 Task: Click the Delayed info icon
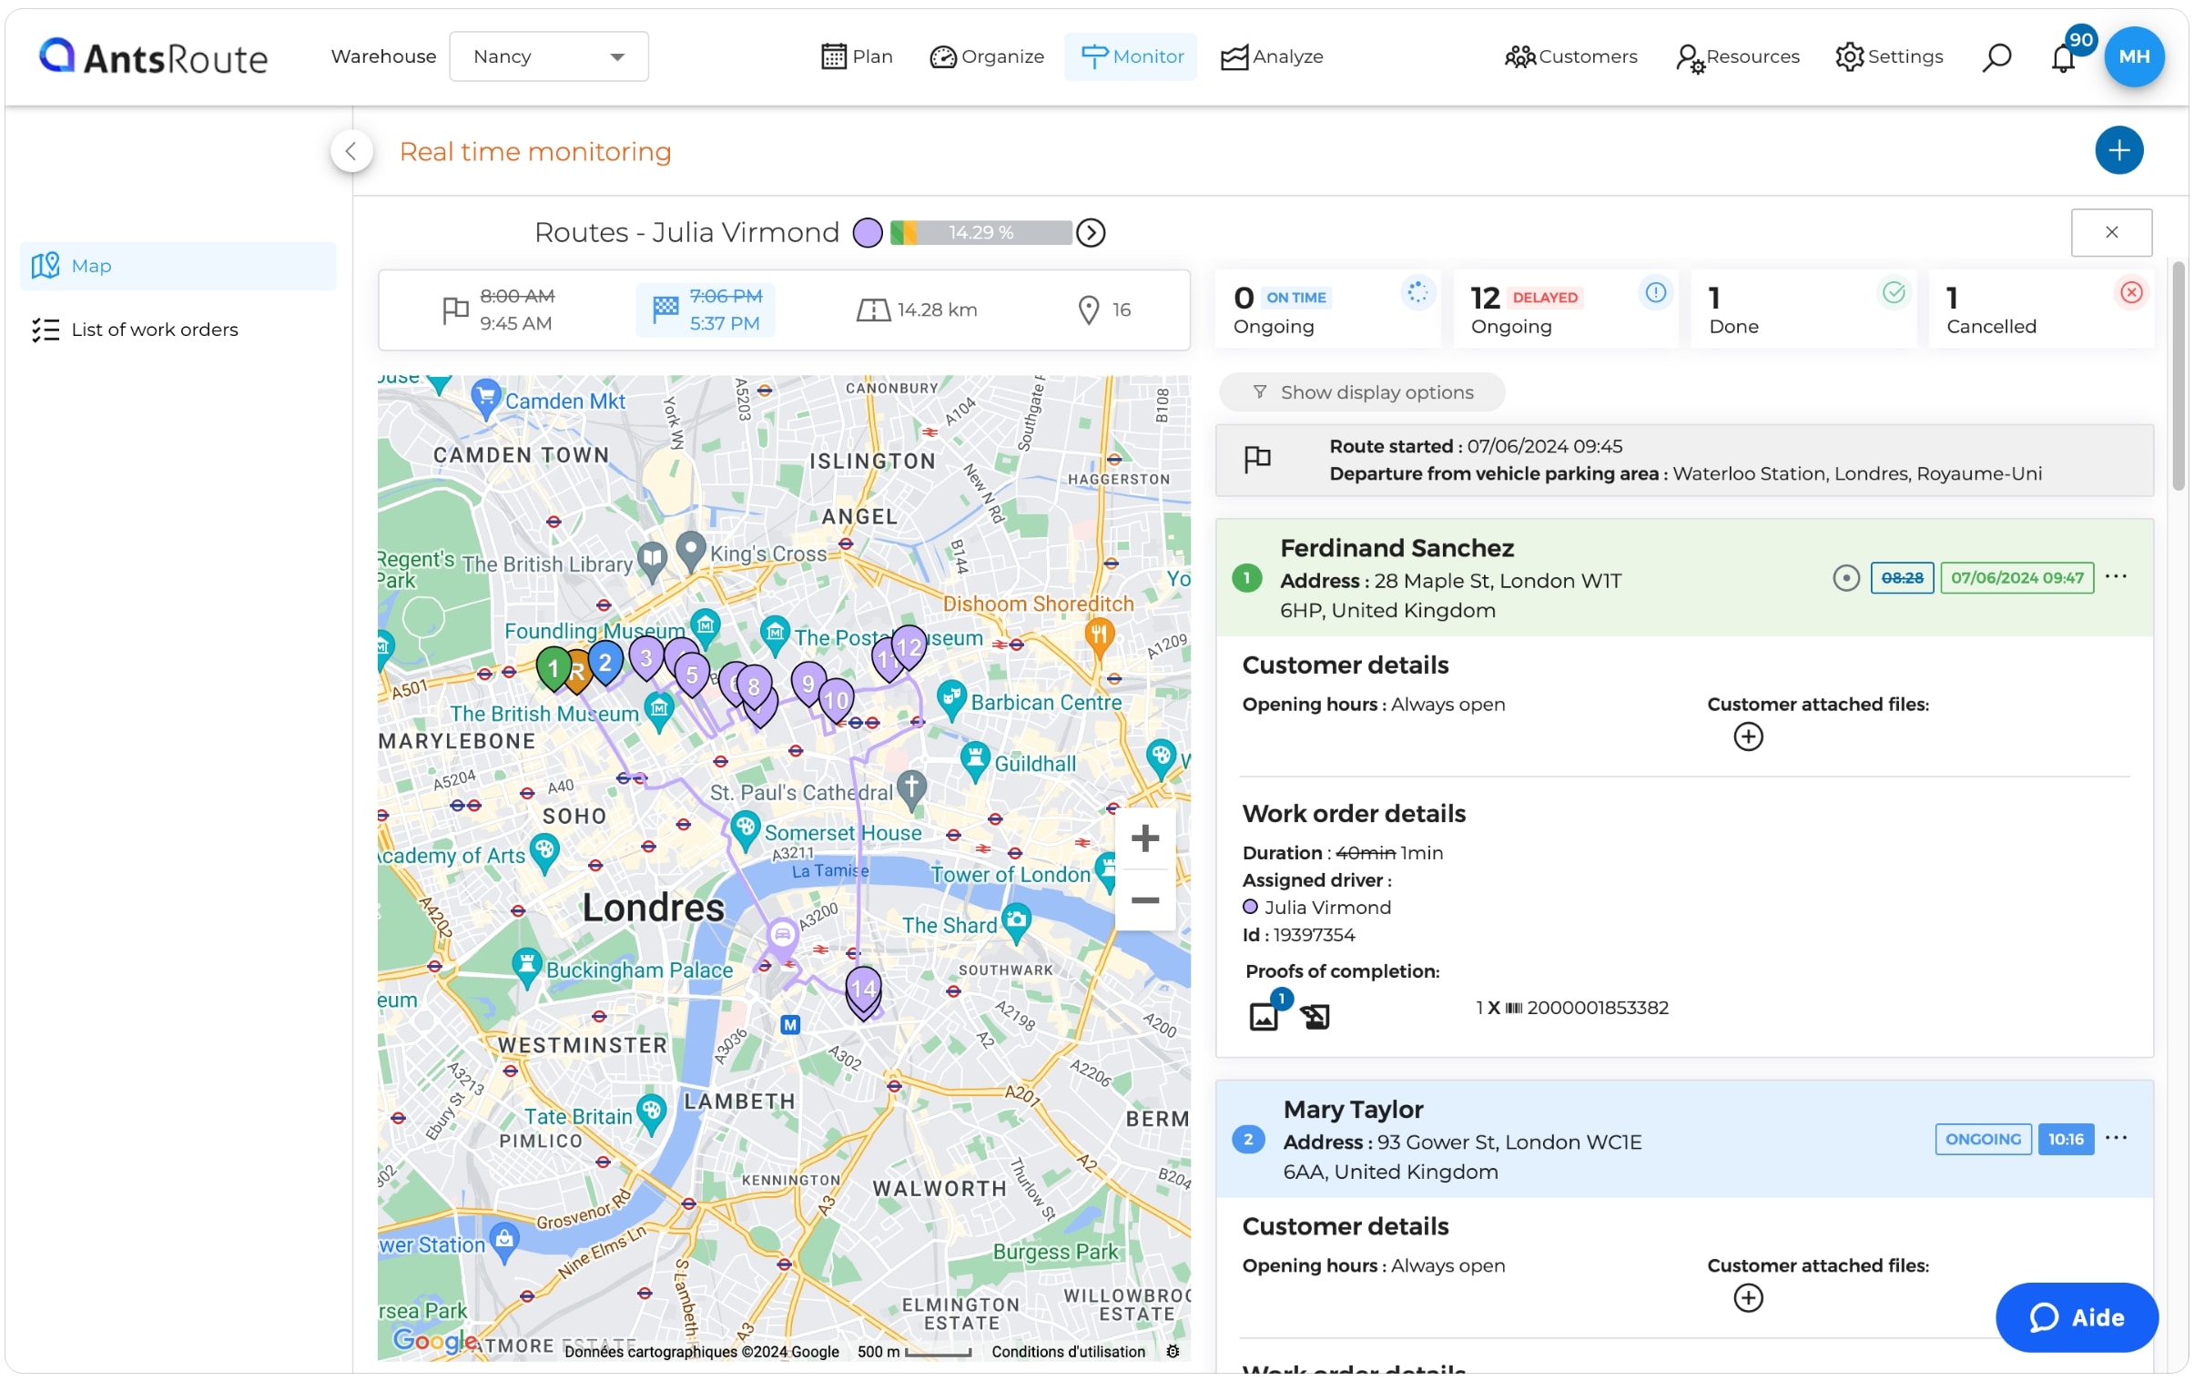(x=1655, y=293)
